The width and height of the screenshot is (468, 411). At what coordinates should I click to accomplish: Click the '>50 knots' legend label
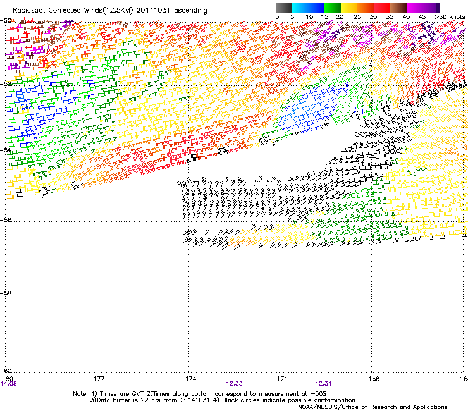coord(450,17)
